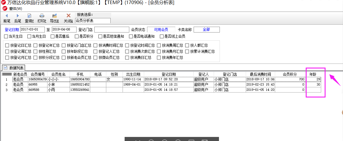Toggle the 是否电话通知 checkbox

pyautogui.click(x=131, y=36)
